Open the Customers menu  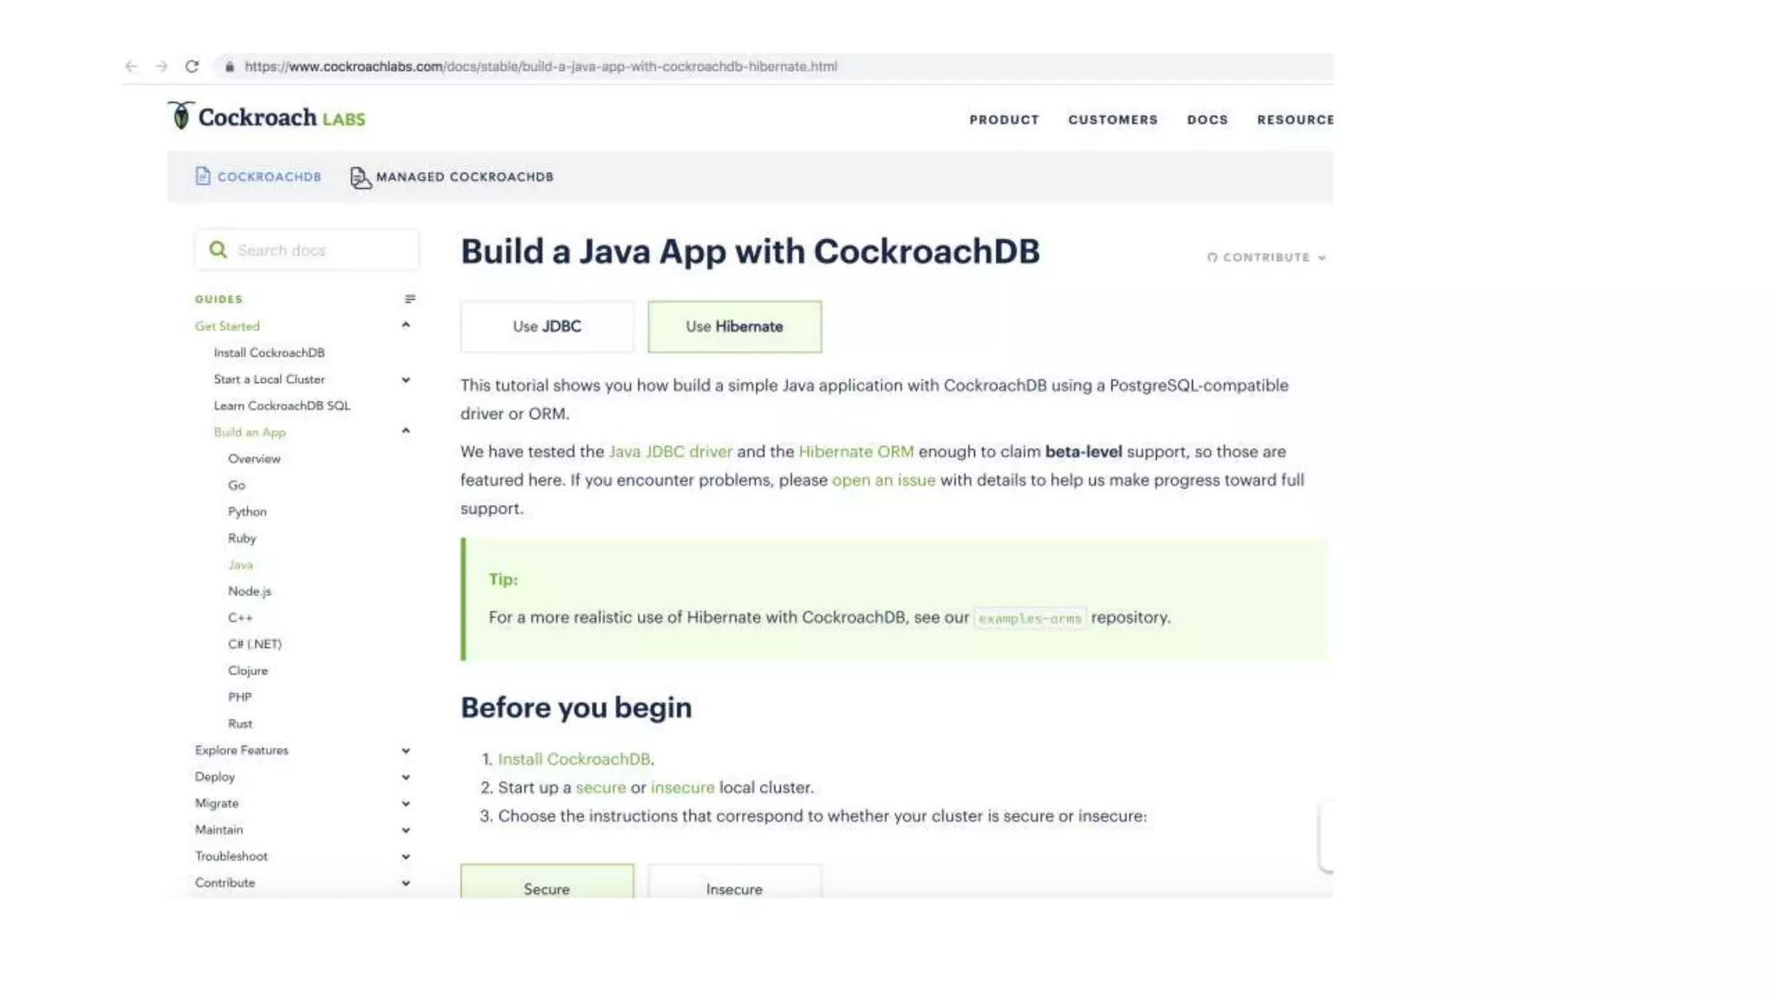pos(1113,120)
